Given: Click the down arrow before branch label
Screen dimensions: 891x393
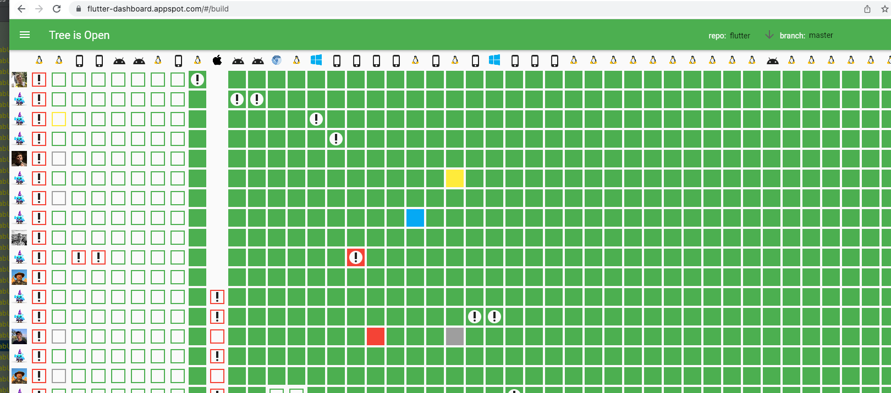Looking at the screenshot, I should [769, 35].
